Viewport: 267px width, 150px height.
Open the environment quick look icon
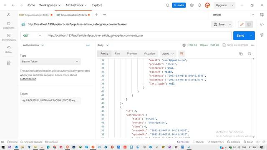point(262,15)
